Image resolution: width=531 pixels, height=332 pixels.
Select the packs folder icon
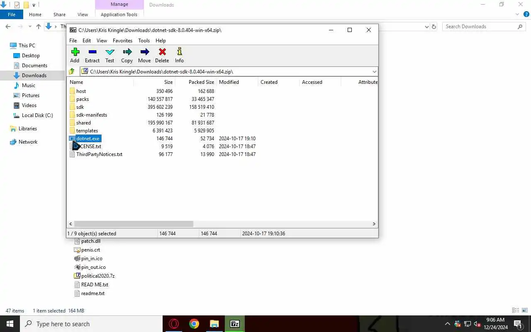pyautogui.click(x=72, y=99)
